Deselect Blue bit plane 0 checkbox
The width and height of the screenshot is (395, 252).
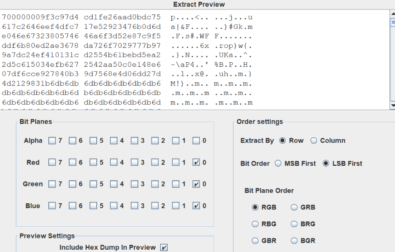point(196,205)
